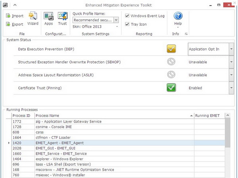
Task: Click the DEP yellow check status icon
Action: click(171, 49)
